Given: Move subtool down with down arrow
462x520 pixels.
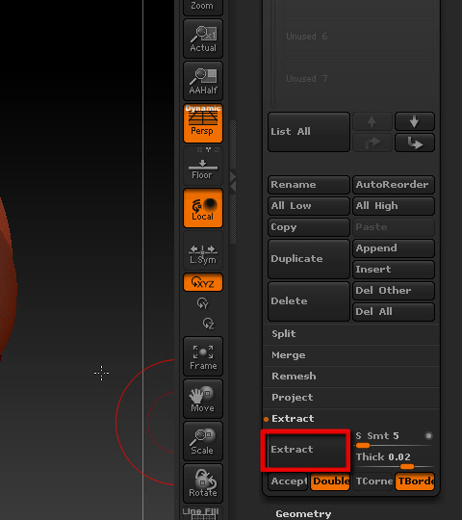Looking at the screenshot, I should (x=415, y=121).
